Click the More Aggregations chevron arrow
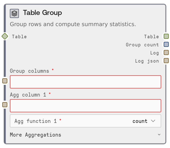 tap(159, 135)
